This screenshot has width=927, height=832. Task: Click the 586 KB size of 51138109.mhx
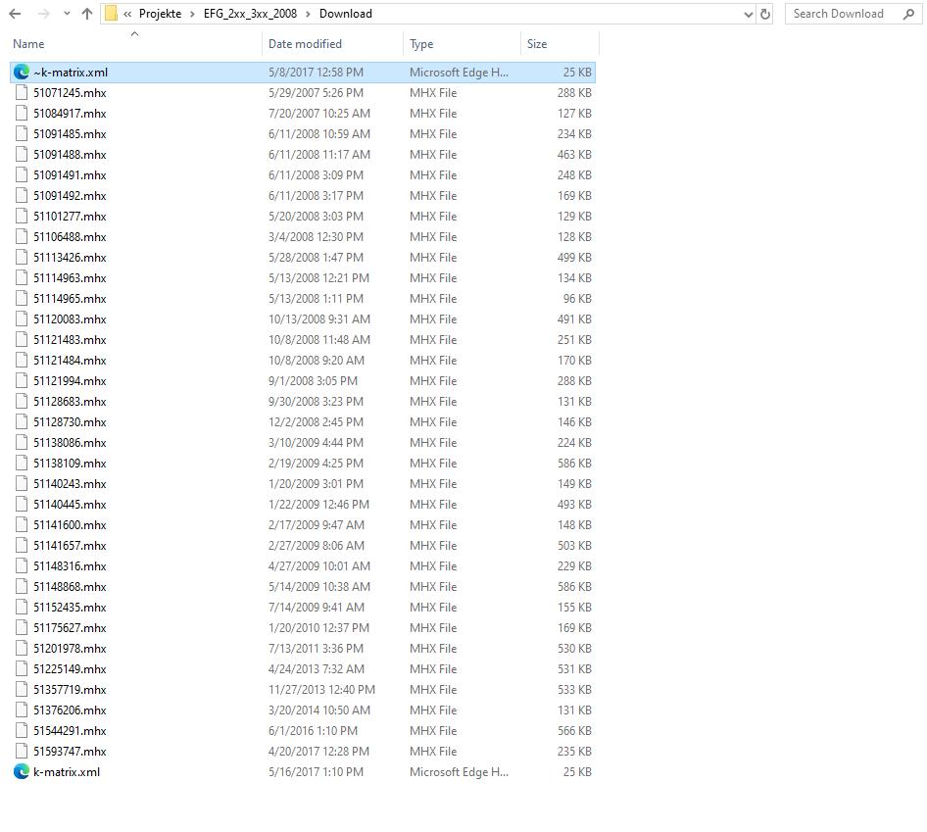pos(574,463)
